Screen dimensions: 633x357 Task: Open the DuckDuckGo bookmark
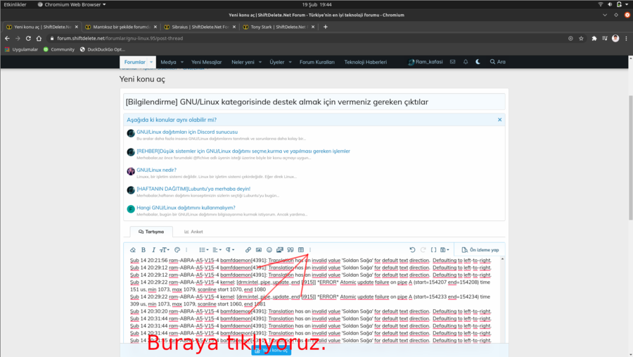click(103, 49)
